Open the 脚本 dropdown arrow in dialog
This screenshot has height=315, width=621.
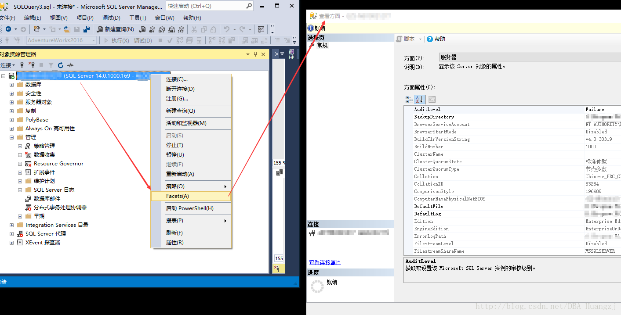[x=420, y=39]
